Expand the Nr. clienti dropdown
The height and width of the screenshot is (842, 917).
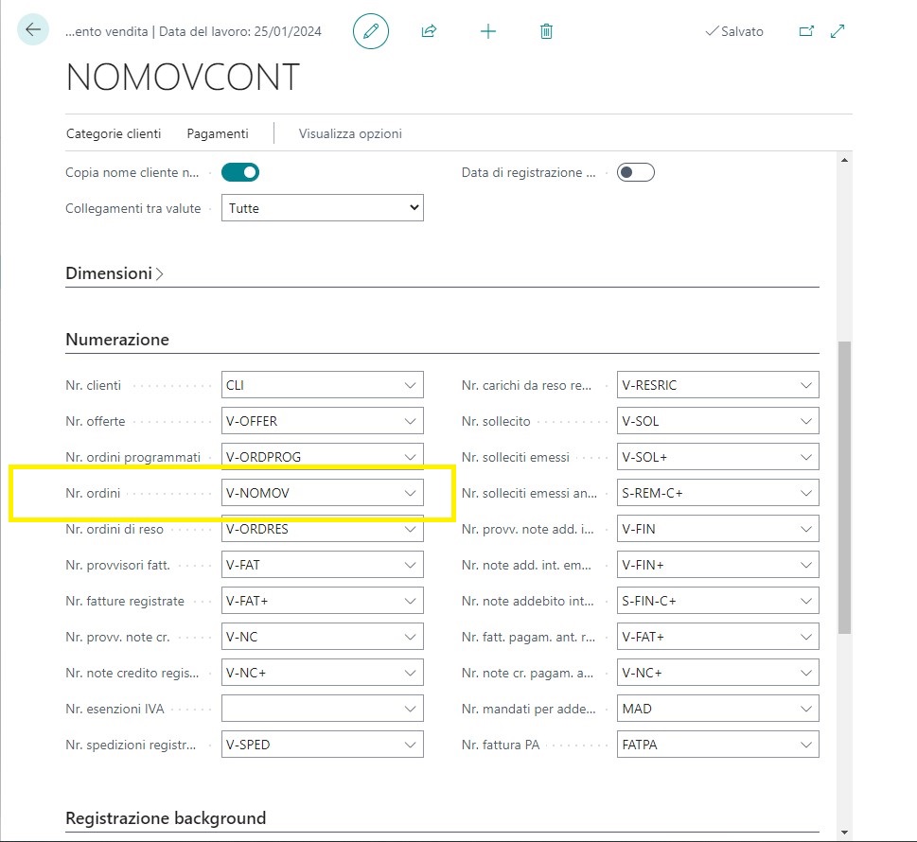point(410,385)
